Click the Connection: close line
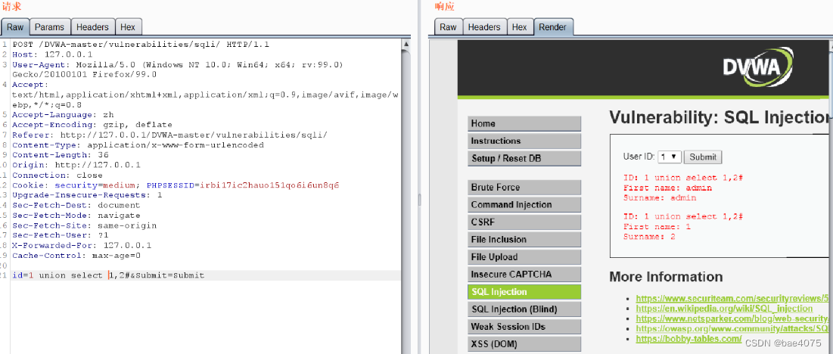The height and width of the screenshot is (354, 833). point(58,175)
